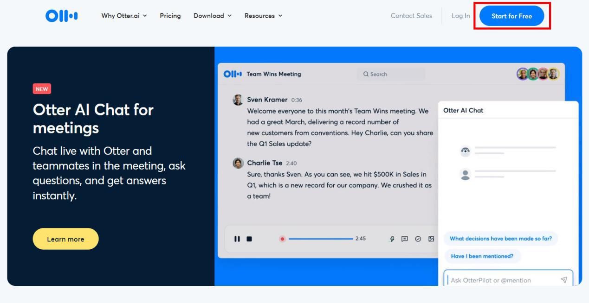The image size is (589, 303).
Task: Select 'What decisions have been made so far?' suggestion
Action: [501, 239]
